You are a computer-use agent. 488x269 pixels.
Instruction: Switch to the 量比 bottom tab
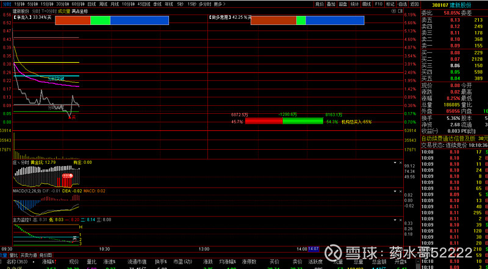[x=13, y=255]
